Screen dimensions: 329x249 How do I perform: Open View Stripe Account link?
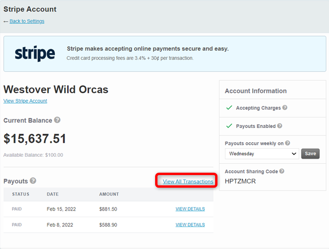(x=25, y=101)
